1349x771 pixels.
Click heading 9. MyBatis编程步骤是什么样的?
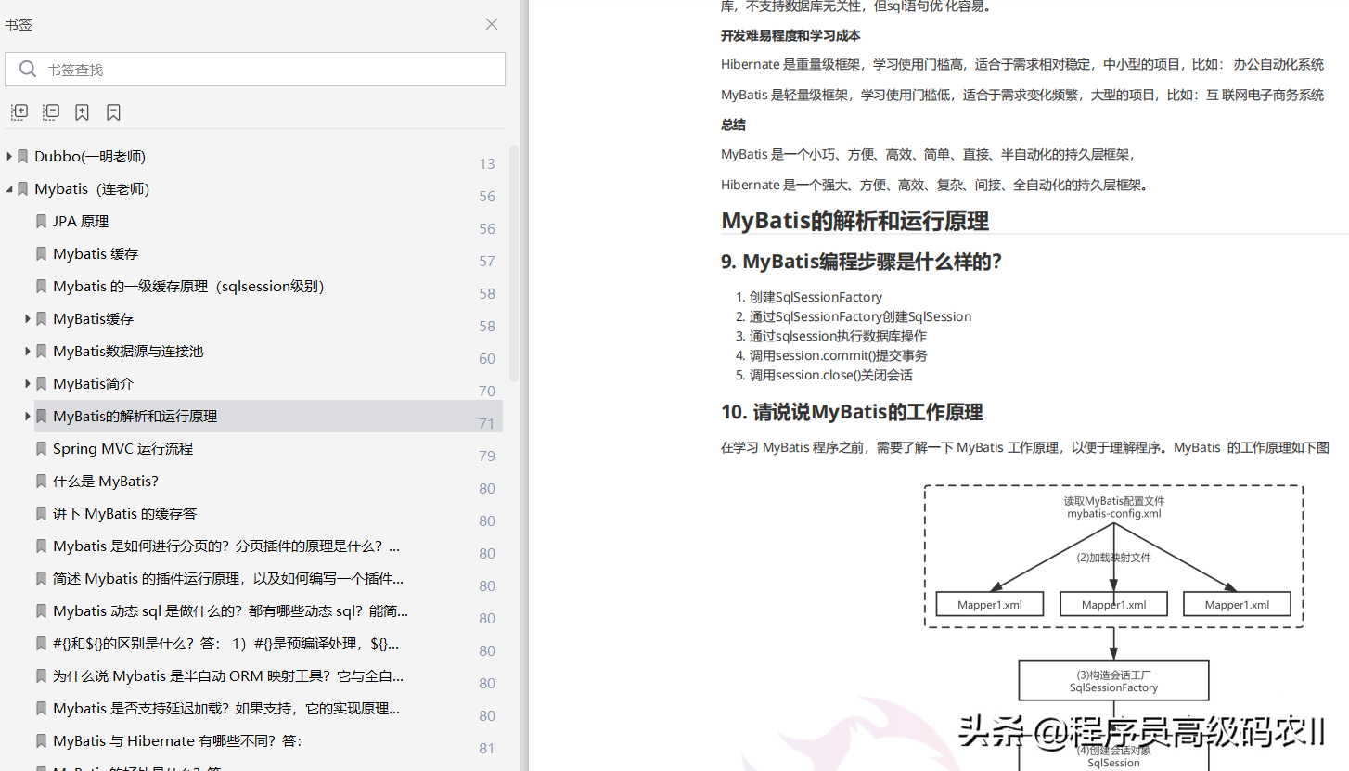coord(861,262)
